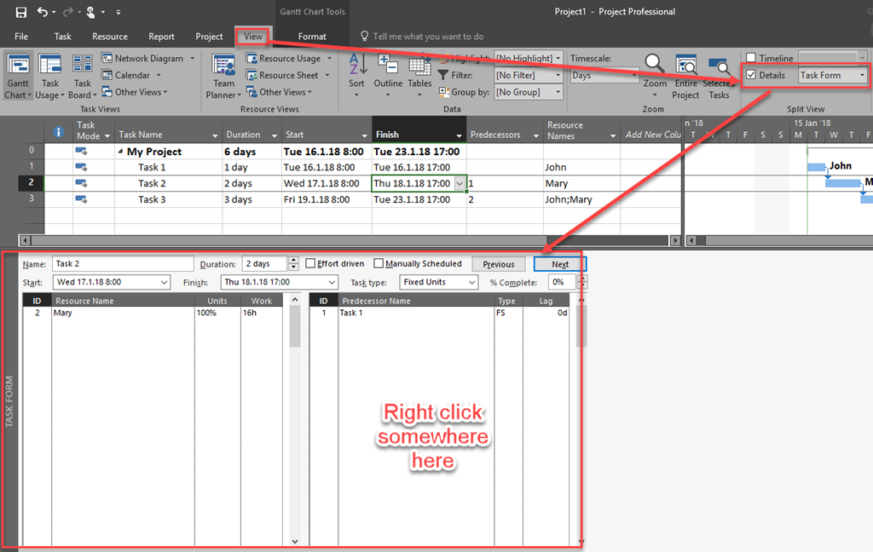Screen dimensions: 873x552
Task: Toggle the Effort driven checkbox
Action: [x=310, y=264]
